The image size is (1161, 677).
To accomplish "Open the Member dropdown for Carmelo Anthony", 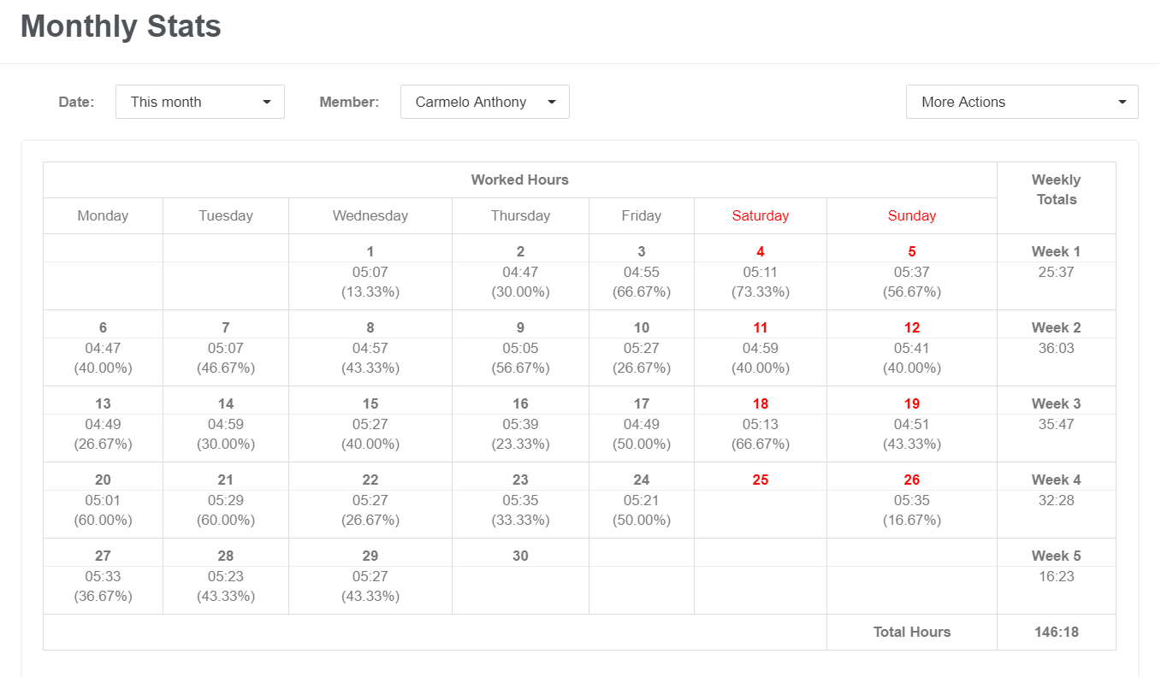I will coord(484,102).
